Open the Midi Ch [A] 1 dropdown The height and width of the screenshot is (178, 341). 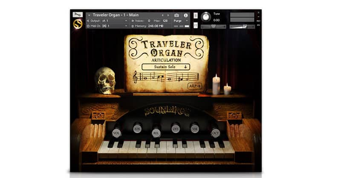(108, 26)
